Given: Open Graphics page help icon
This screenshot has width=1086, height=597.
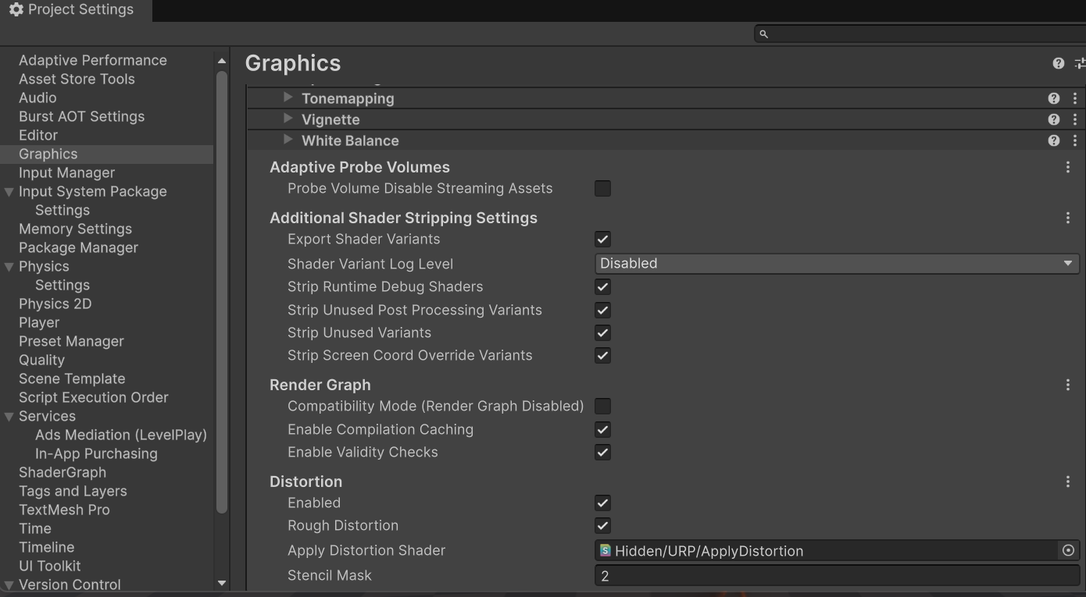Looking at the screenshot, I should point(1058,63).
